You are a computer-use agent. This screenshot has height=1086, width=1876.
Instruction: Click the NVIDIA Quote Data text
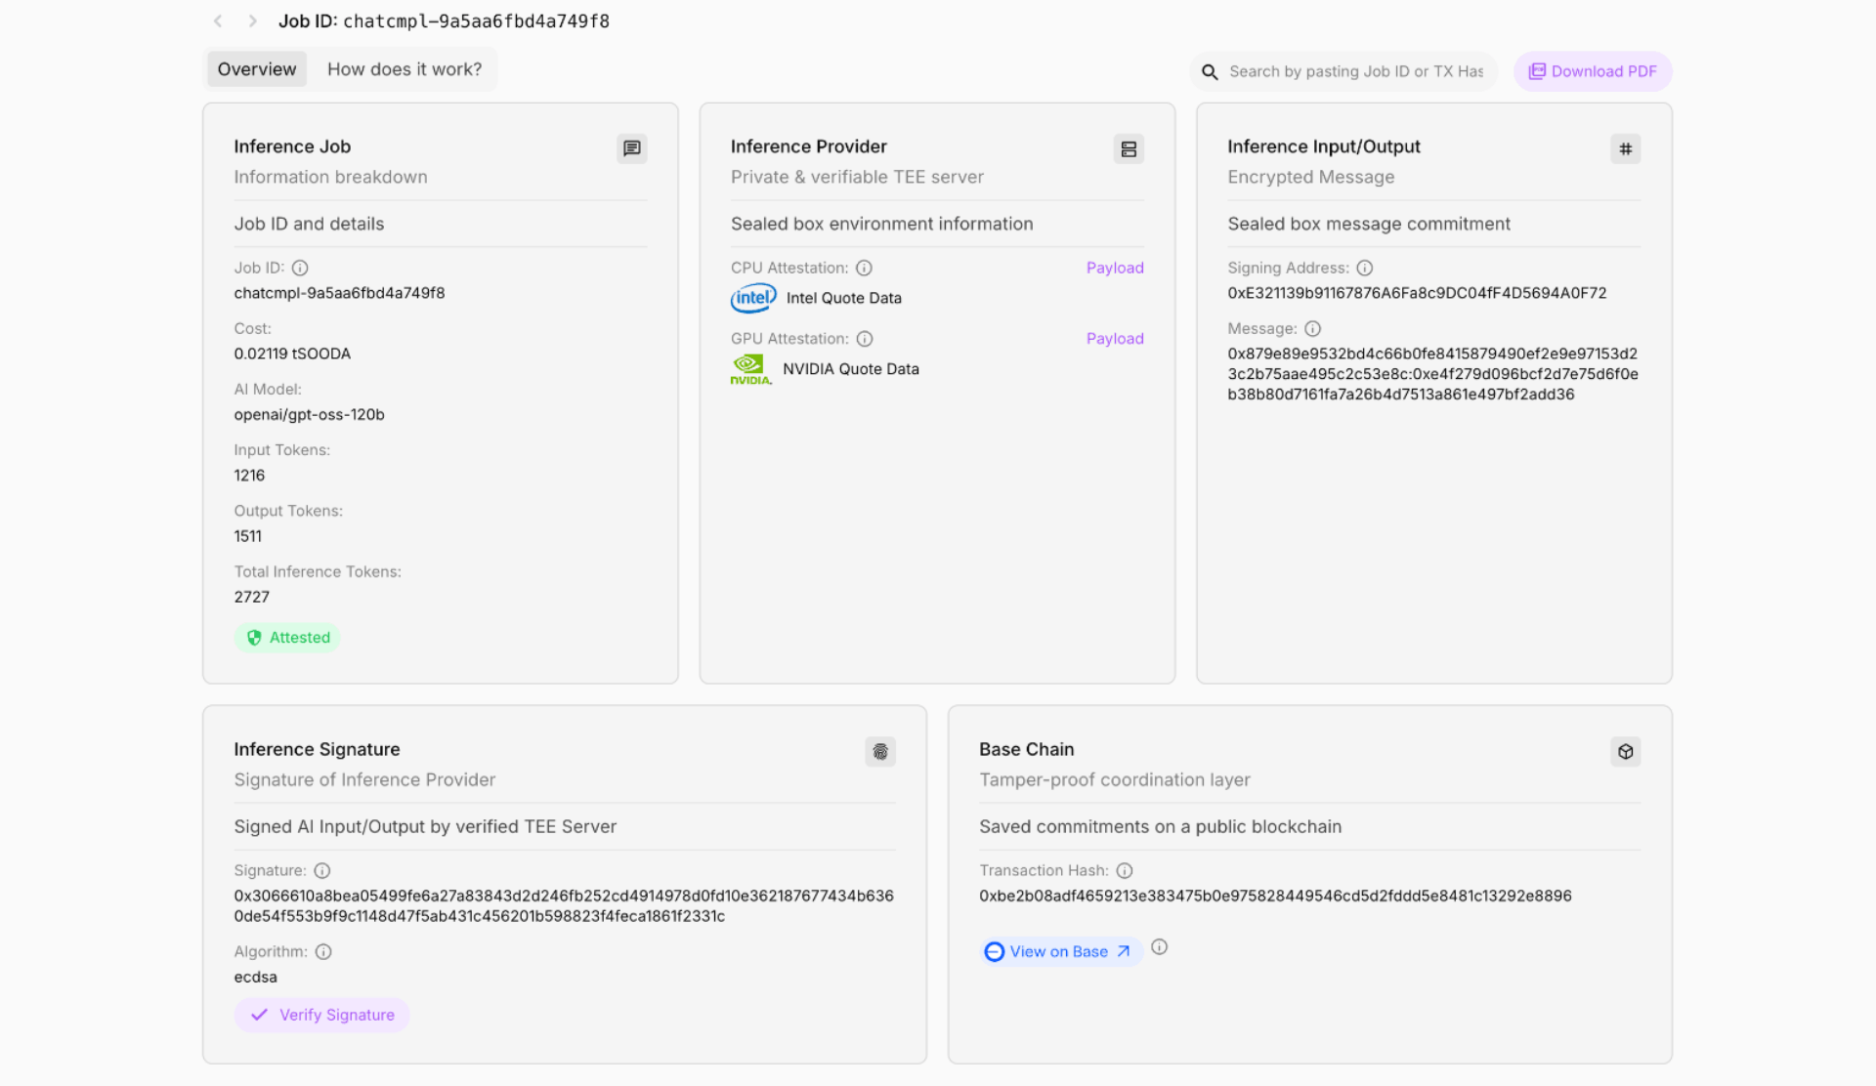click(850, 369)
